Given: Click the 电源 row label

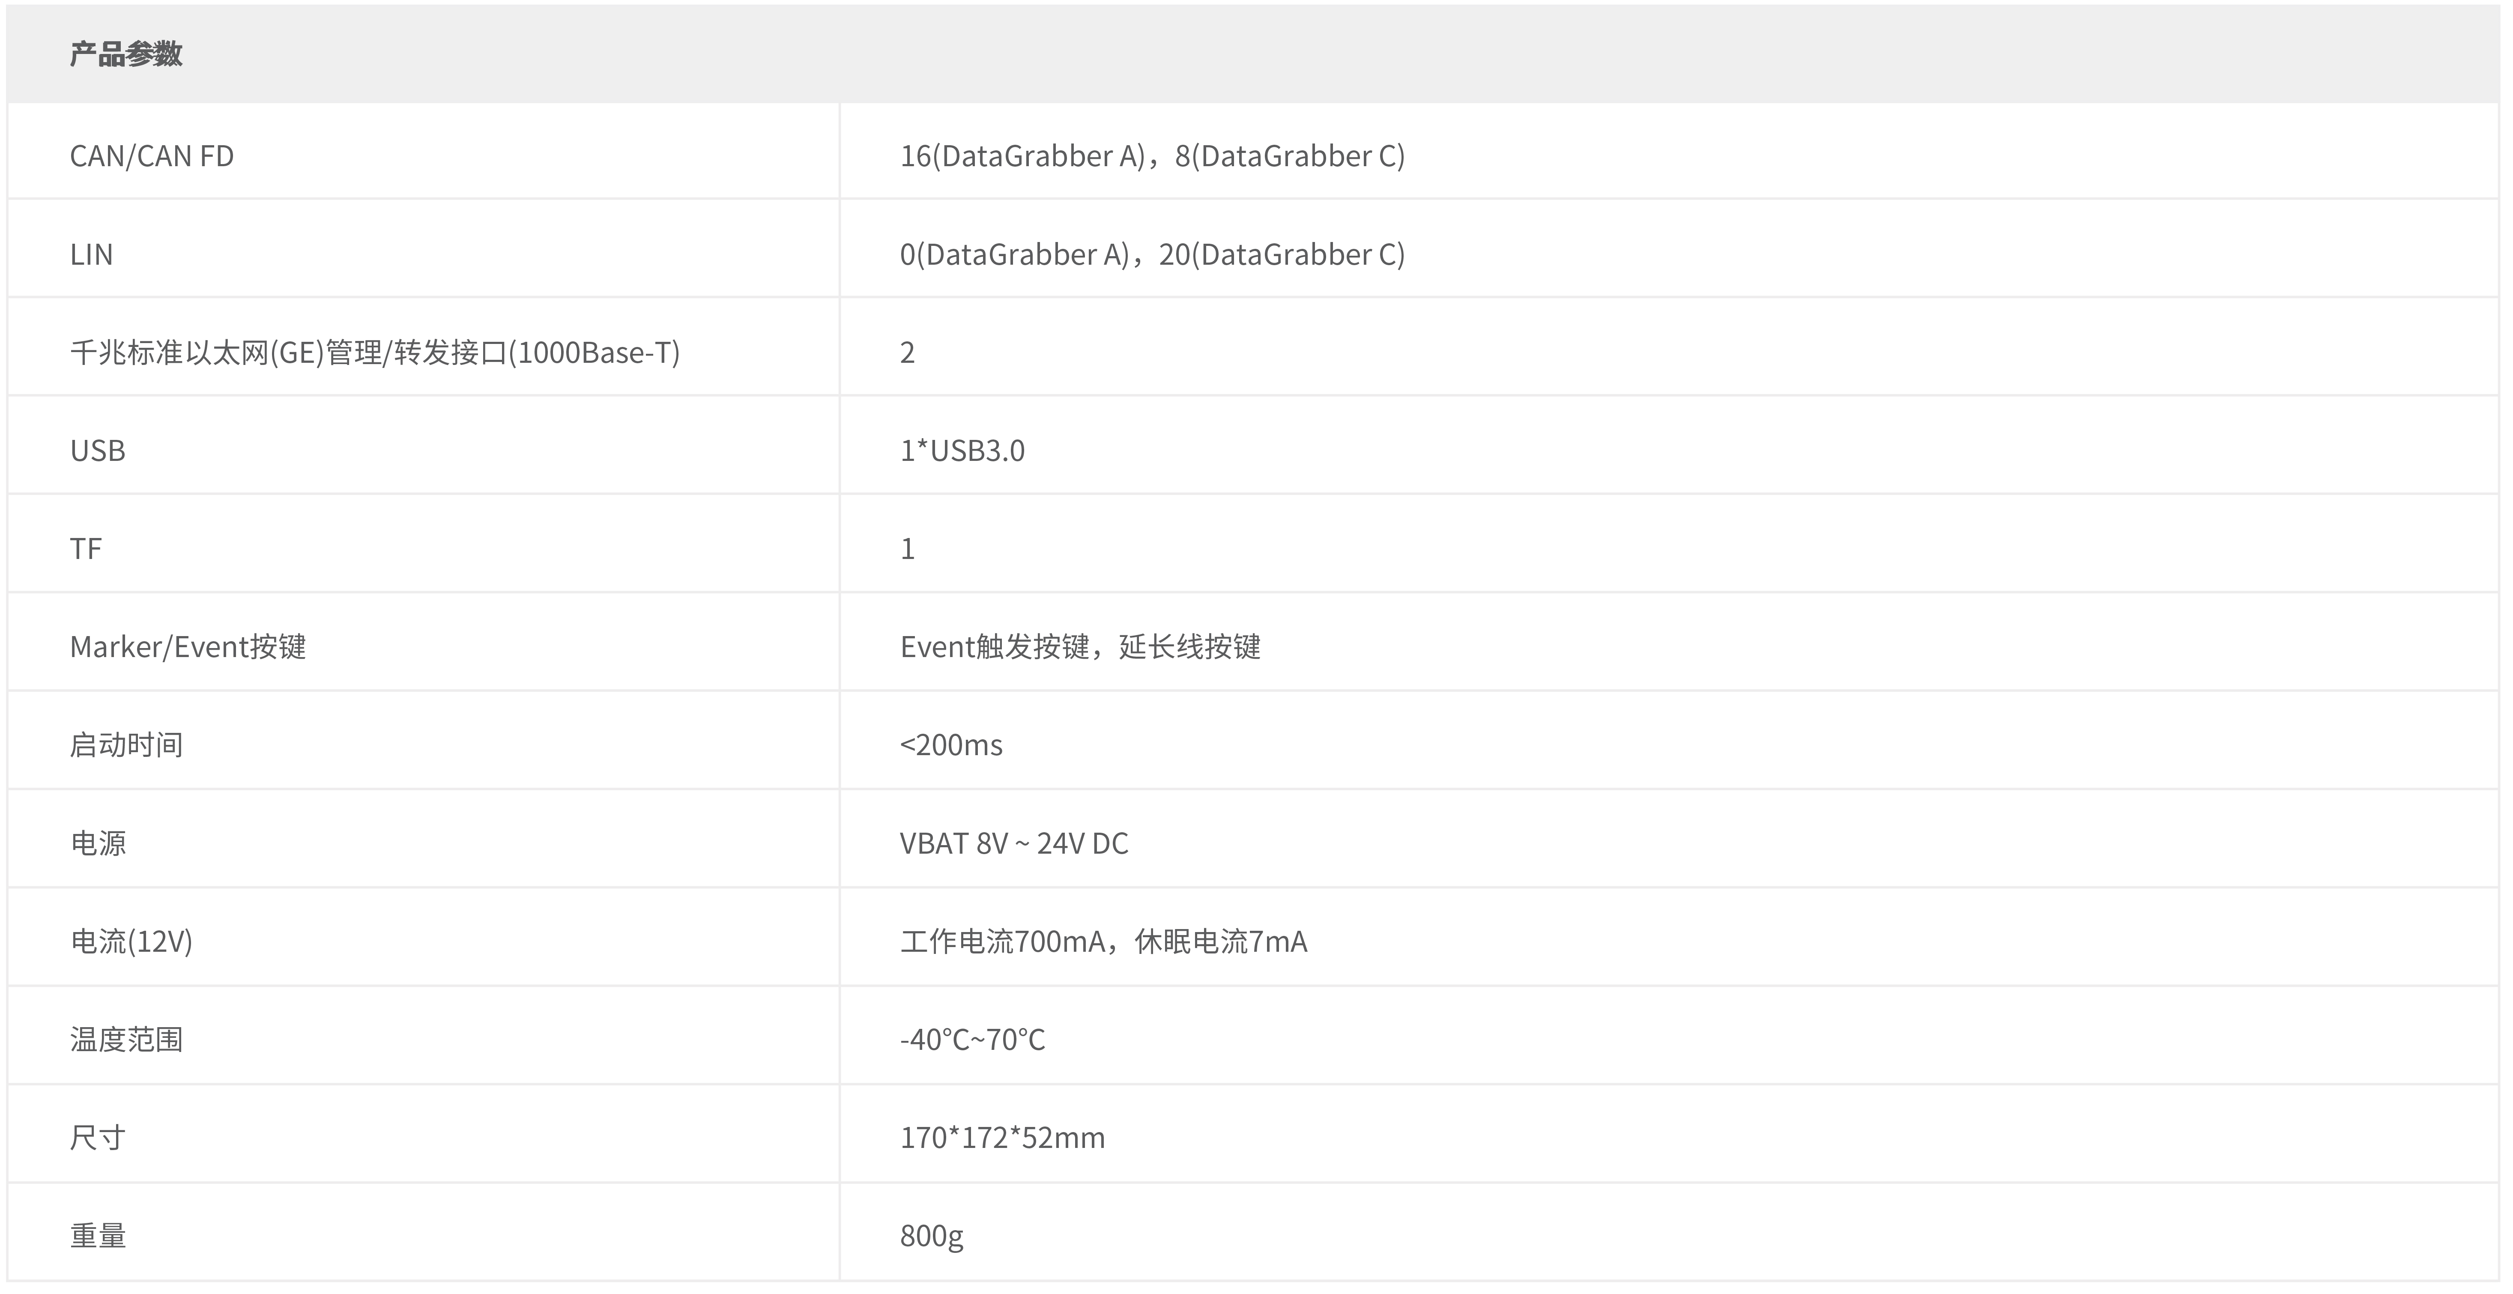Looking at the screenshot, I should [x=98, y=843].
